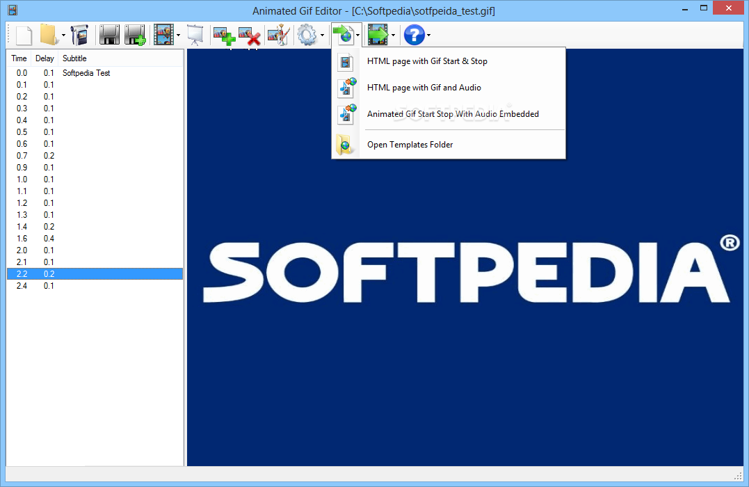Click the filmstrip frames icon
This screenshot has width=749, height=487.
click(x=164, y=35)
